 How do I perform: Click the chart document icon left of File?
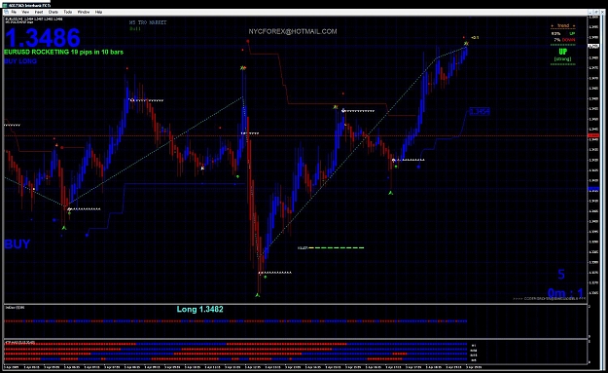[6, 12]
